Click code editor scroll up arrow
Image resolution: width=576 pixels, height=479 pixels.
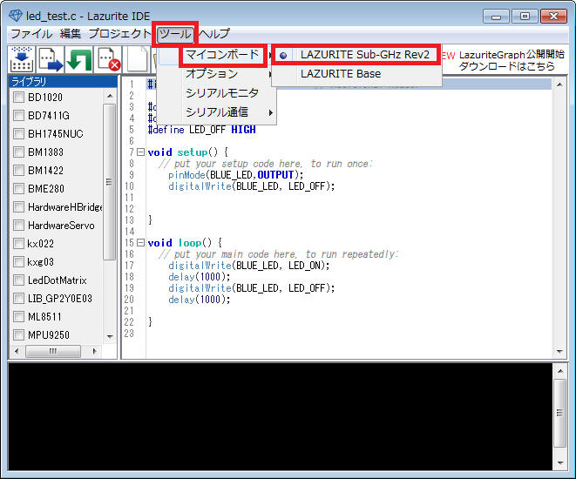pos(559,84)
